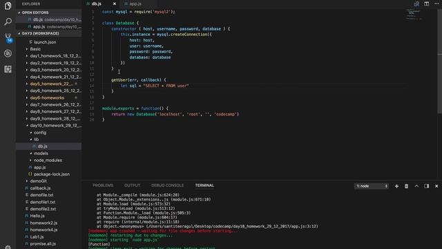Switch to the app.js editor tab
442x249 pixels.
coord(135,3)
